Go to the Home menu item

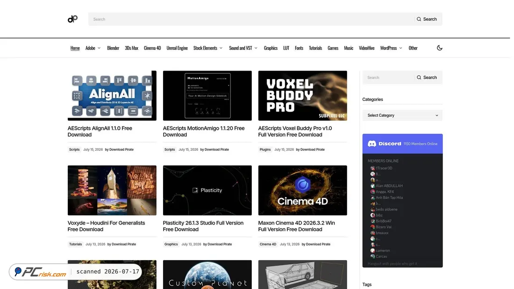pos(75,48)
